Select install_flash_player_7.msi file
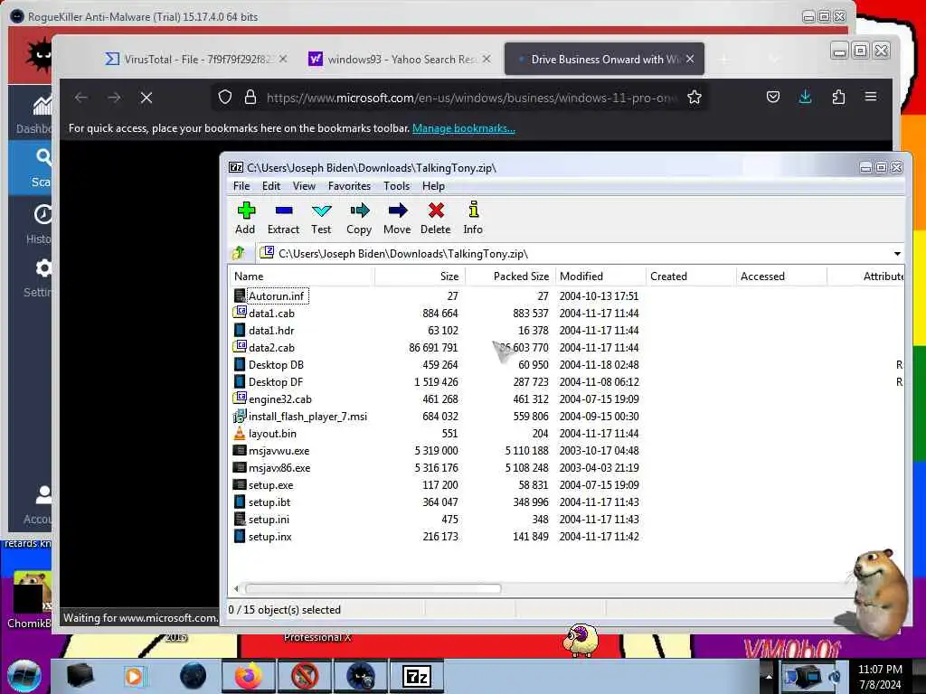The height and width of the screenshot is (694, 926). click(307, 417)
